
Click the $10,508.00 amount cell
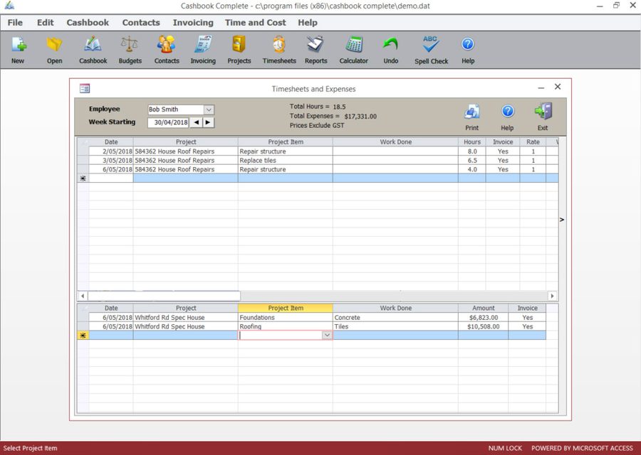[x=483, y=326]
